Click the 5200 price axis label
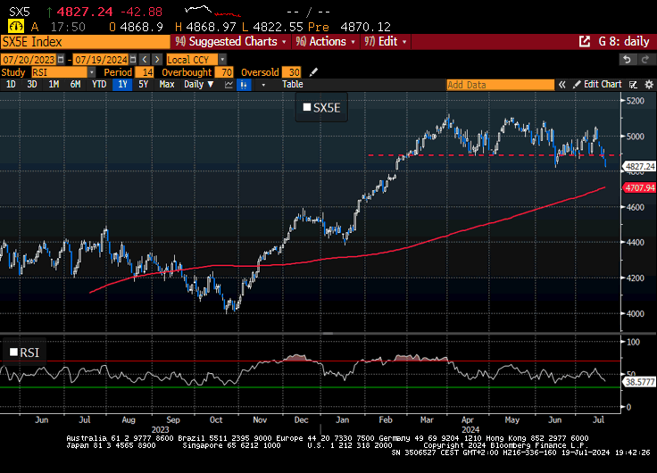Image resolution: width=657 pixels, height=473 pixels. pyautogui.click(x=636, y=101)
